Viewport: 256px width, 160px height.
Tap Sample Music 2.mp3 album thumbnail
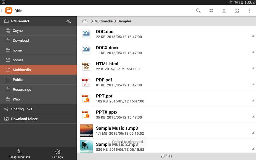tap(86, 146)
